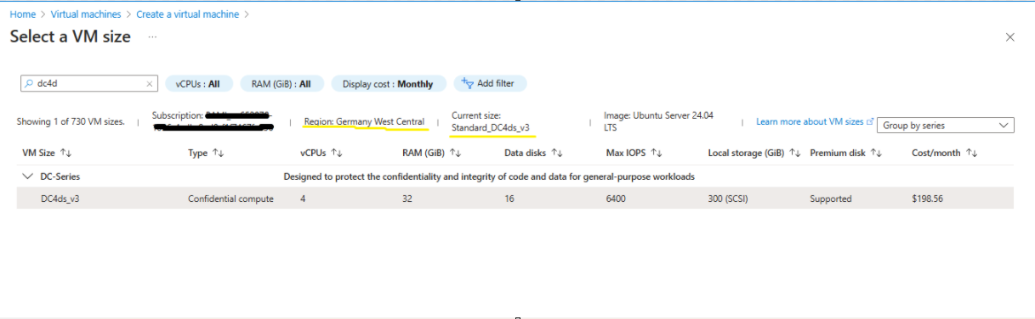Clear the dc4d search text
Viewport: 1035px width, 319px height.
pos(150,84)
